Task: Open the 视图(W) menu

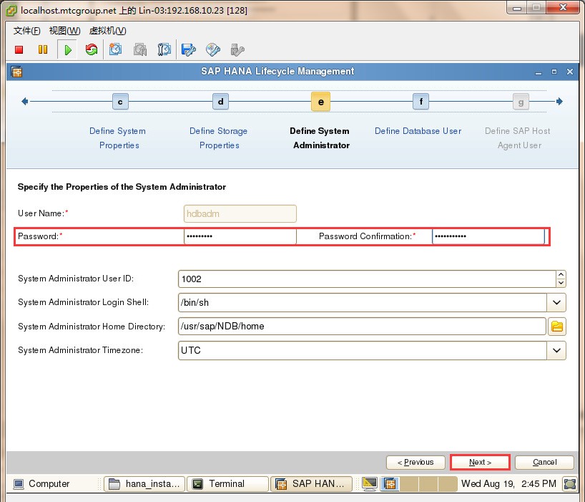Action: point(65,31)
